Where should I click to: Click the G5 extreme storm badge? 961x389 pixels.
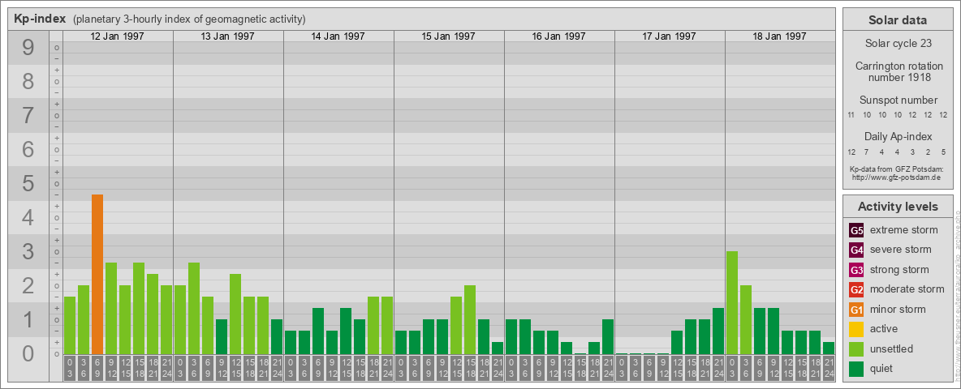click(x=856, y=231)
